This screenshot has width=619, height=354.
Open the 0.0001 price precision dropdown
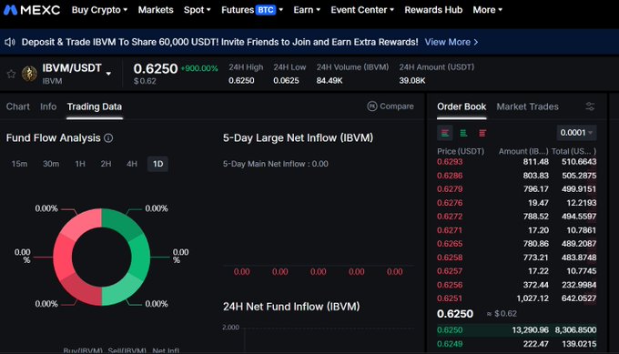coord(576,133)
